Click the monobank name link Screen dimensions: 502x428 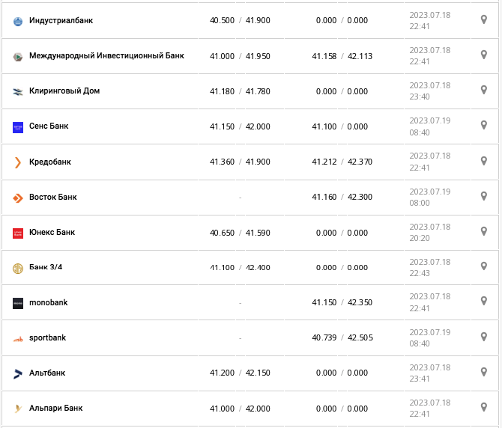(x=48, y=302)
